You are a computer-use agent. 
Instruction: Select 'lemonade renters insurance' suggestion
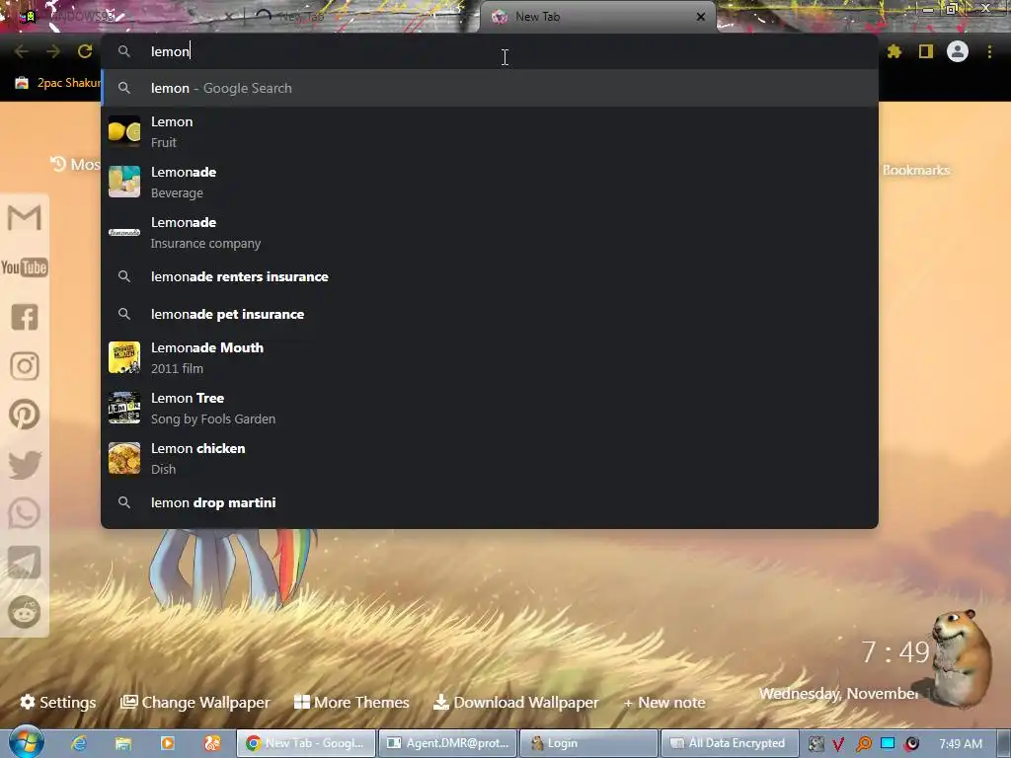490,276
